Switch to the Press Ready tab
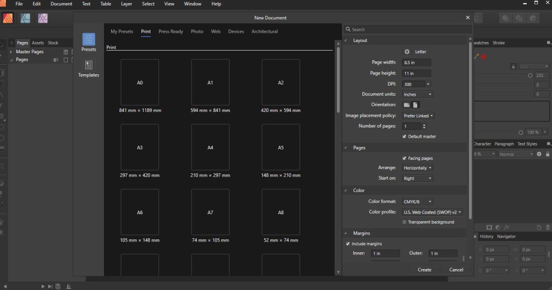 pos(170,32)
